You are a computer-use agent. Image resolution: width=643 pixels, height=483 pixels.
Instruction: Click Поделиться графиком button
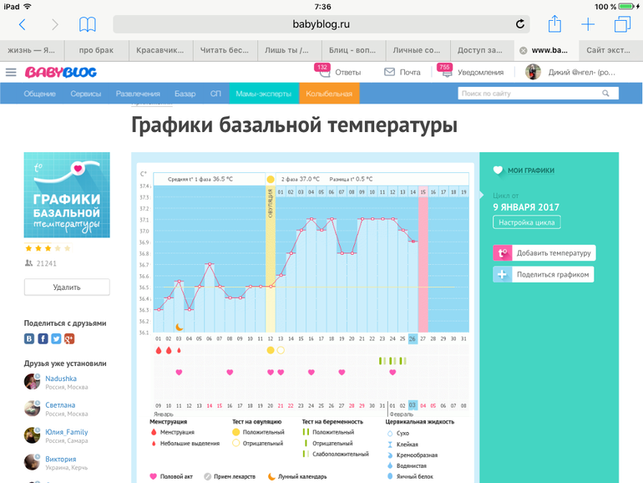[544, 274]
